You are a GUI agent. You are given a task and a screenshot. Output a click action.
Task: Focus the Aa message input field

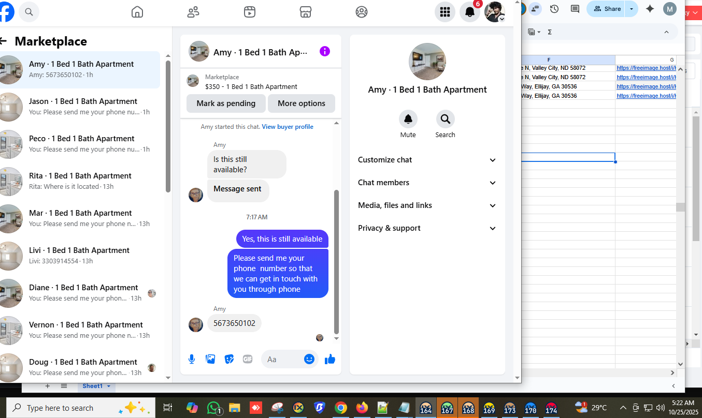coord(283,359)
